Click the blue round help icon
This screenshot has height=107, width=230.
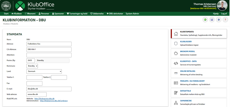pos(218,20)
